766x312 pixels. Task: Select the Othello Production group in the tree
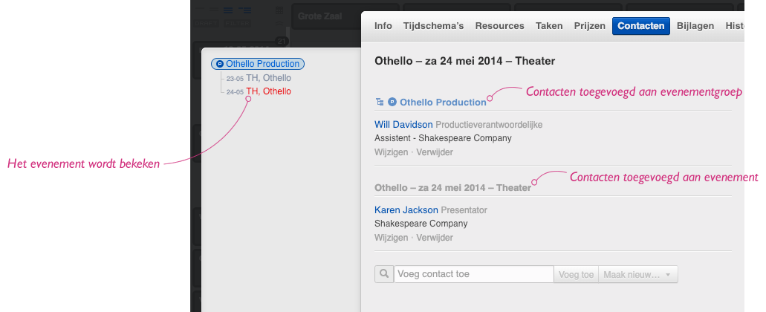pos(257,64)
